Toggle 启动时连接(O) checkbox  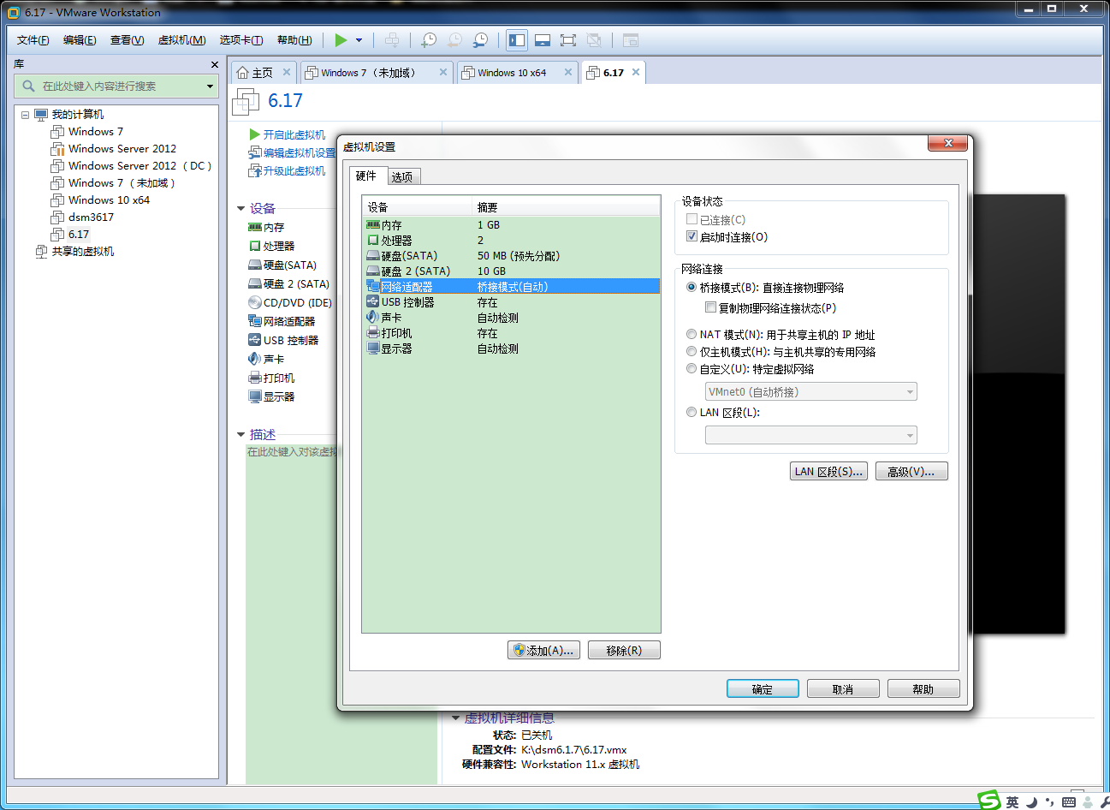(x=692, y=236)
